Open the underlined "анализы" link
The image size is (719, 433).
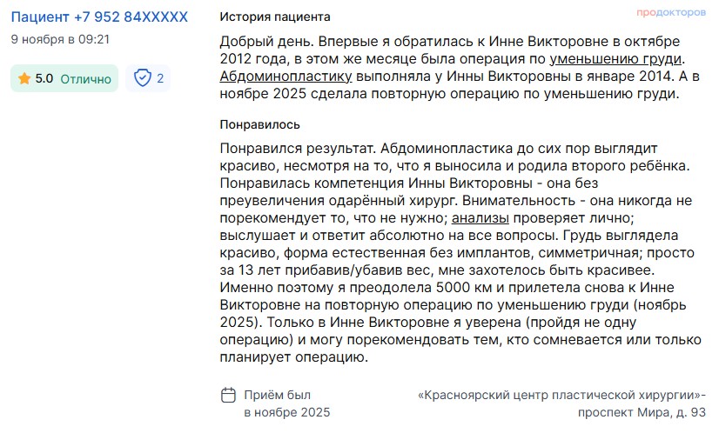pyautogui.click(x=480, y=217)
